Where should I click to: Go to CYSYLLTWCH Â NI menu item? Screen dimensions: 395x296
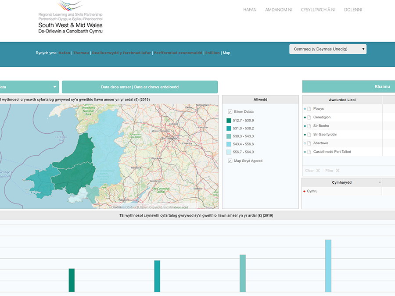[x=318, y=10]
